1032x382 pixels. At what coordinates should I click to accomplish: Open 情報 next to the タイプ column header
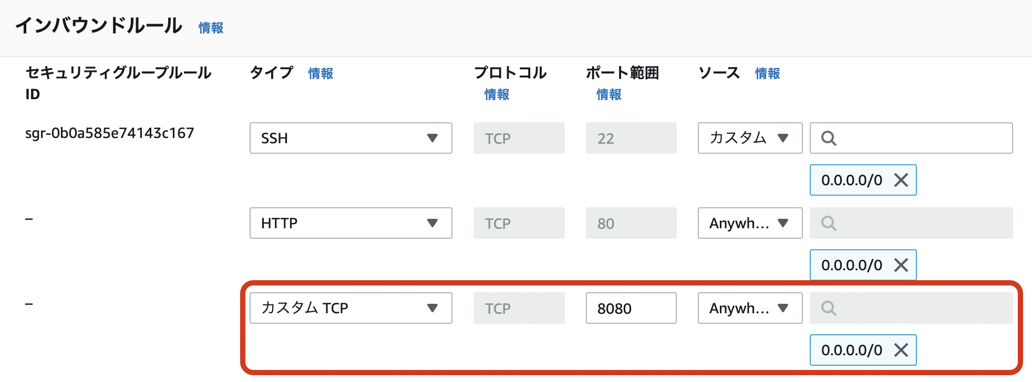pos(321,74)
